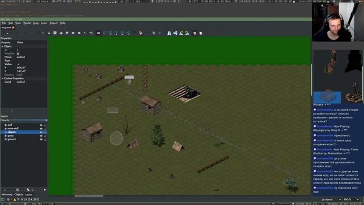Adjust the layer Opacity slider
Screen dimensions: 364x205
(x=29, y=120)
